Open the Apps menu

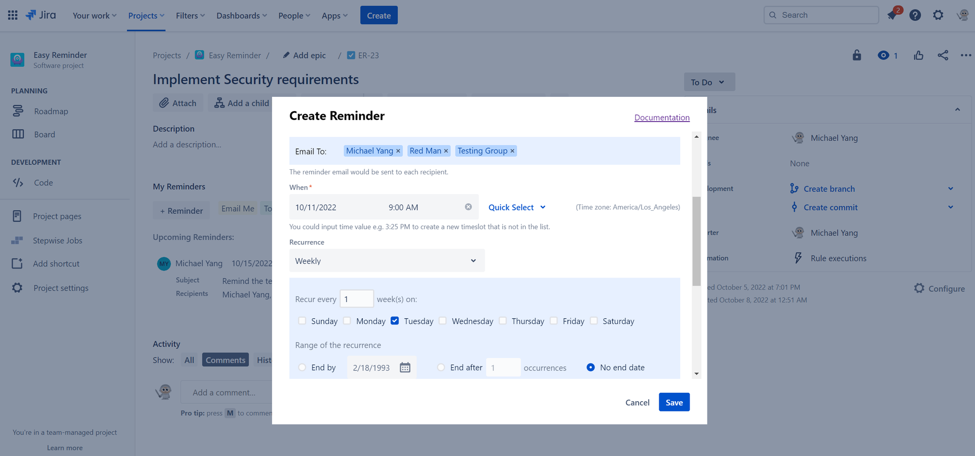[x=334, y=16]
